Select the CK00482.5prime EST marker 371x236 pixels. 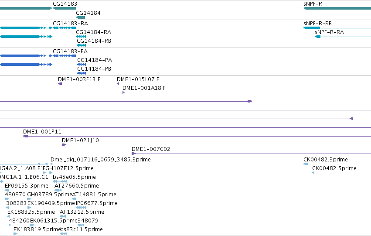point(313,173)
